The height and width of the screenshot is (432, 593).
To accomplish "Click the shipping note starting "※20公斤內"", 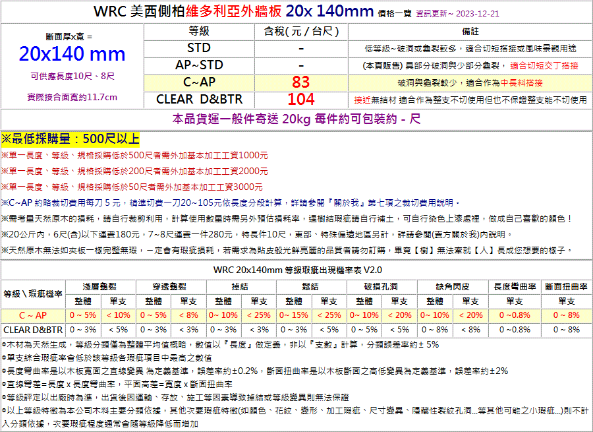I will pyautogui.click(x=257, y=235).
